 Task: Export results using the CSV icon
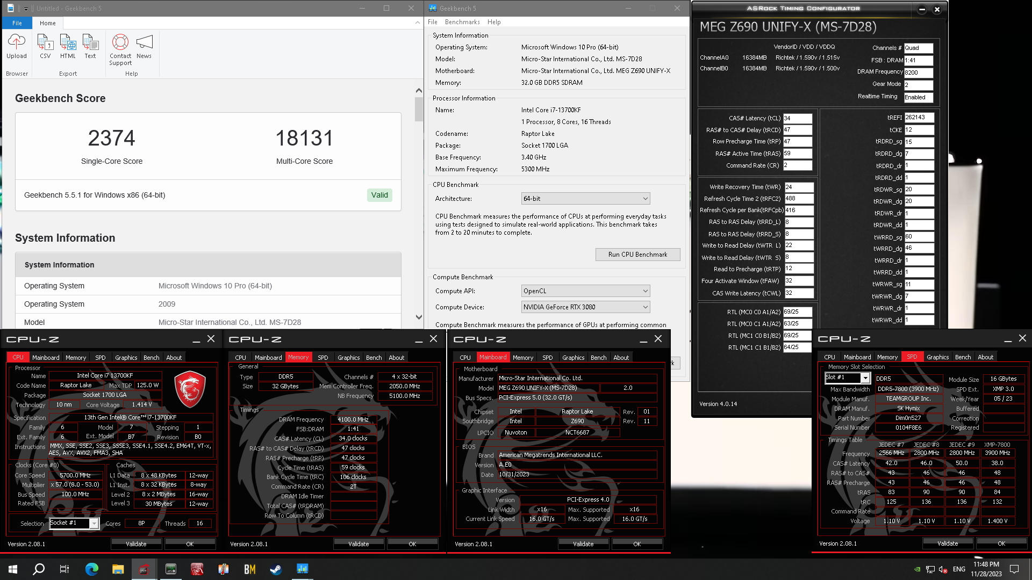tap(45, 46)
